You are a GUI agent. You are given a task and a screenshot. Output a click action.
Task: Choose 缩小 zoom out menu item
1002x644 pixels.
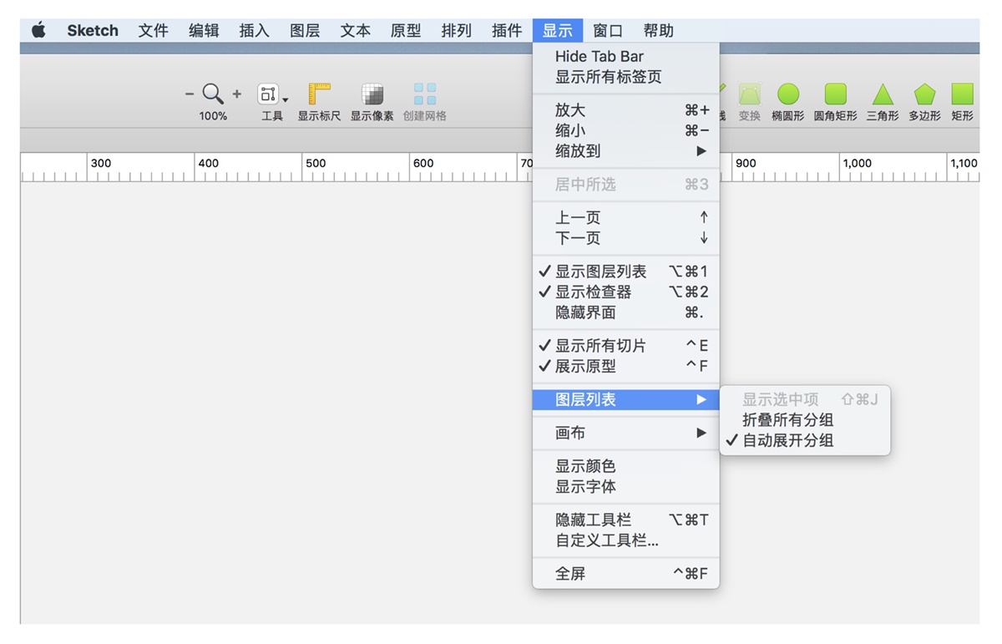tap(625, 130)
